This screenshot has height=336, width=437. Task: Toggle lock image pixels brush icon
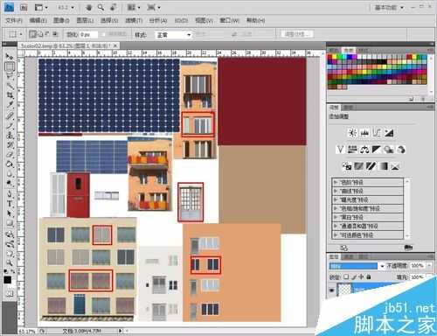tap(354, 276)
